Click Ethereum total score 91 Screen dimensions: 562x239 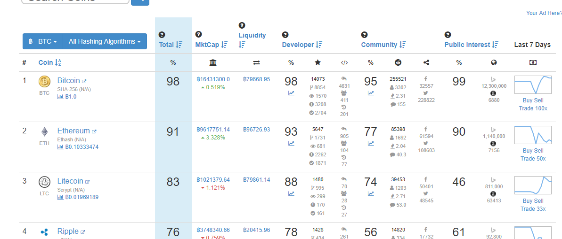coord(173,132)
